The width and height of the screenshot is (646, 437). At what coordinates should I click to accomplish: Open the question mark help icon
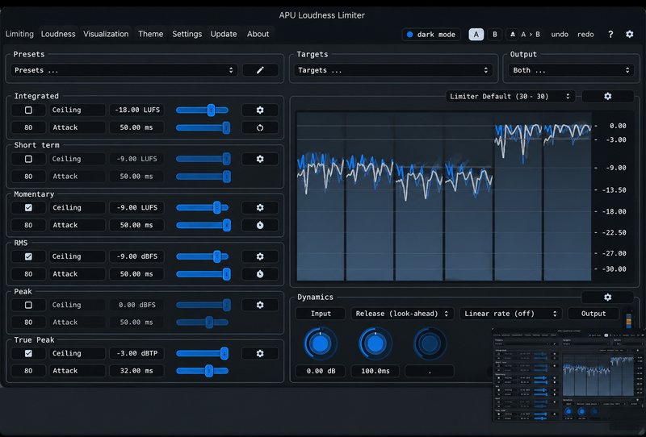click(610, 34)
